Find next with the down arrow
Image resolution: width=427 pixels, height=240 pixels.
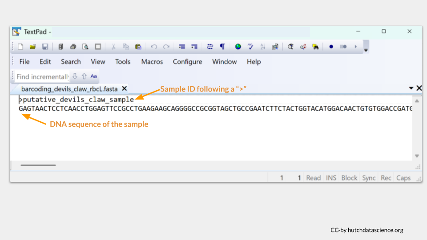(x=75, y=76)
